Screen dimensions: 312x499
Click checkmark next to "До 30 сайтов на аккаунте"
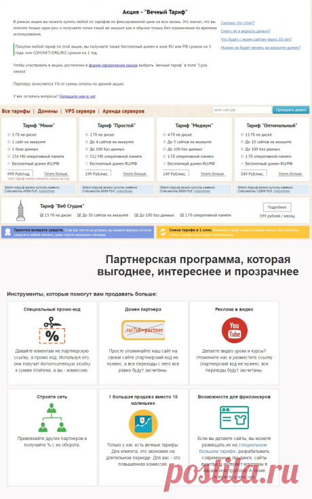point(79,216)
